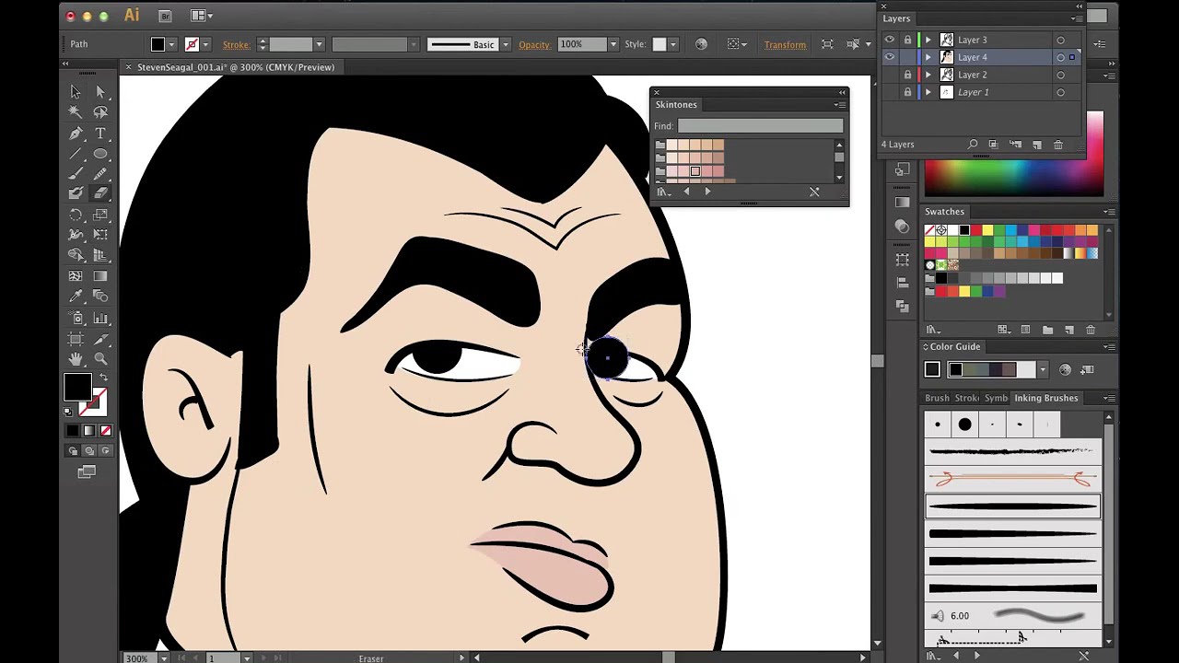The width and height of the screenshot is (1179, 663).
Task: Show Layer 1 via its visibility box
Action: pos(890,92)
